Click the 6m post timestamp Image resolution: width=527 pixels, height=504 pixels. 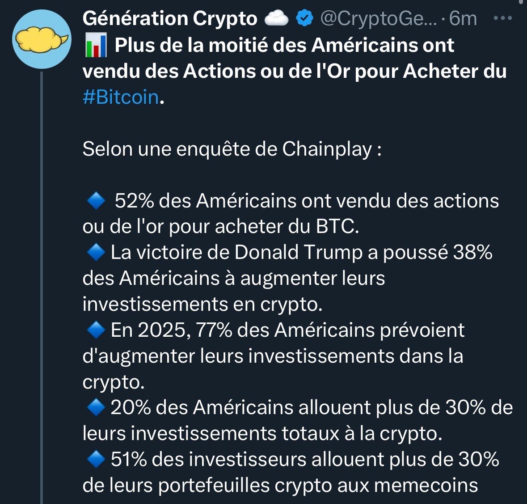(463, 19)
